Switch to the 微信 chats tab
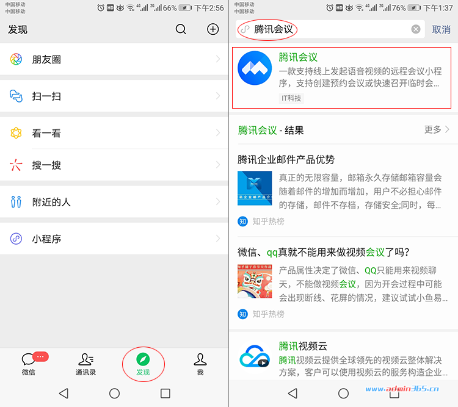Viewport: 458px width, 407px height. (29, 364)
